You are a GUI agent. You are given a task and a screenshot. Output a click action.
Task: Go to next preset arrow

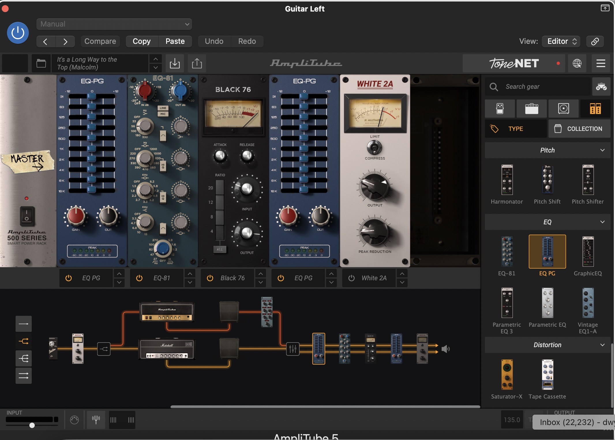coord(65,42)
